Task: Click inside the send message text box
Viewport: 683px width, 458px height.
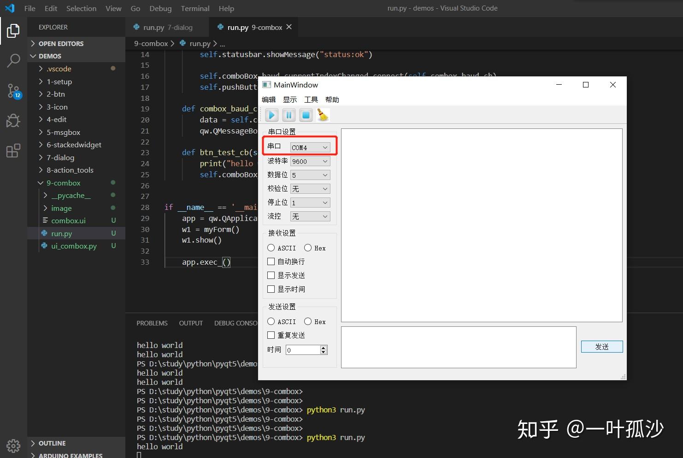Action: 458,347
